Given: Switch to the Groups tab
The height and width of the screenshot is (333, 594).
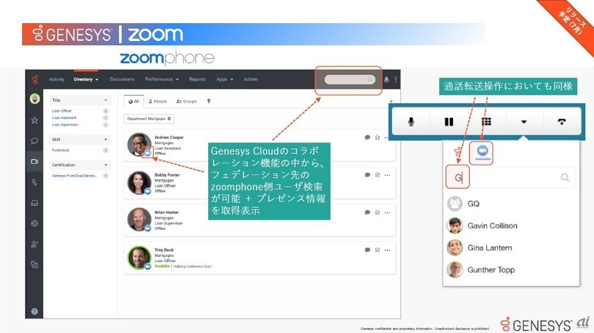Looking at the screenshot, I should click(186, 101).
